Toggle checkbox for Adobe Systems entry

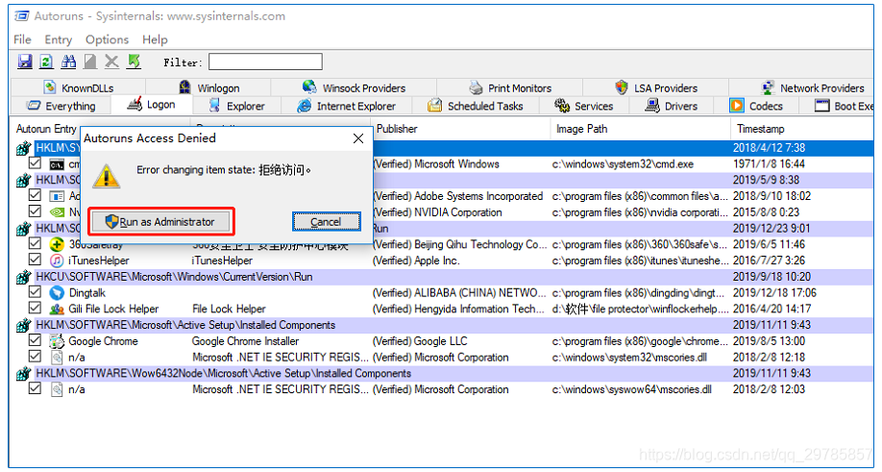pyautogui.click(x=35, y=195)
